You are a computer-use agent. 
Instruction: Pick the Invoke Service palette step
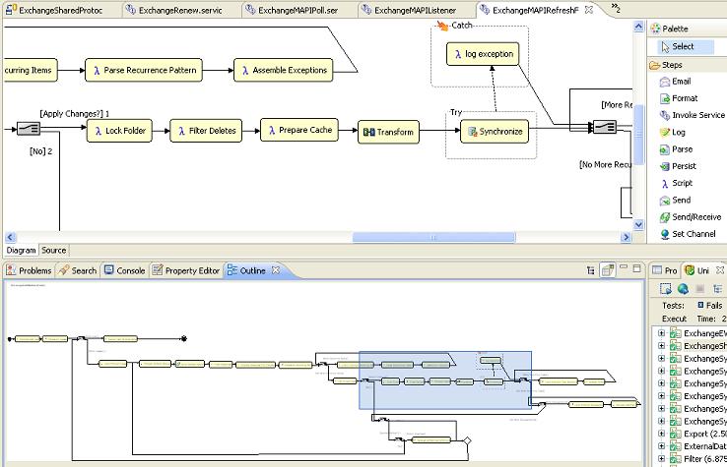pyautogui.click(x=697, y=115)
